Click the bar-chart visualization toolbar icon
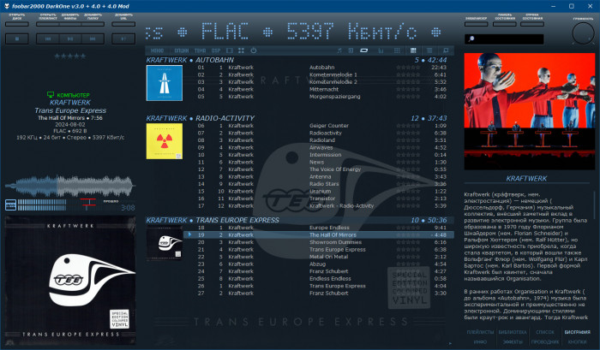Image resolution: width=600 pixels, height=350 pixels. point(381,50)
